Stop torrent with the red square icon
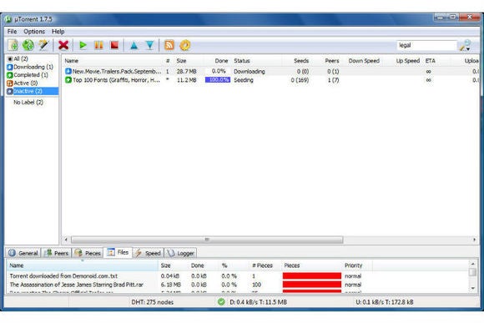This screenshot has height=323, width=484. point(114,45)
